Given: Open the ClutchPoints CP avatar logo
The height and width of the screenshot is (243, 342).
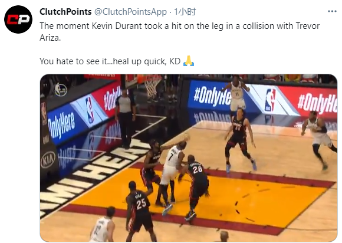Looking at the screenshot, I should click(18, 19).
